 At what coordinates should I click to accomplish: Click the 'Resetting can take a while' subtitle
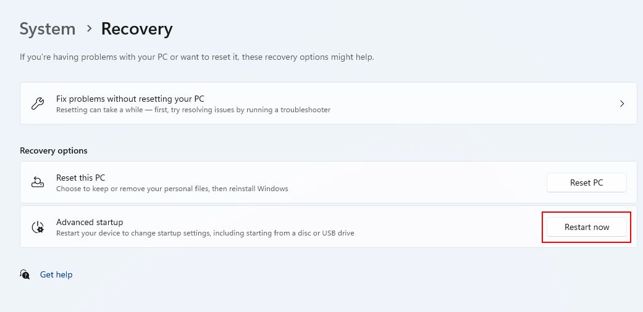pyautogui.click(x=193, y=110)
